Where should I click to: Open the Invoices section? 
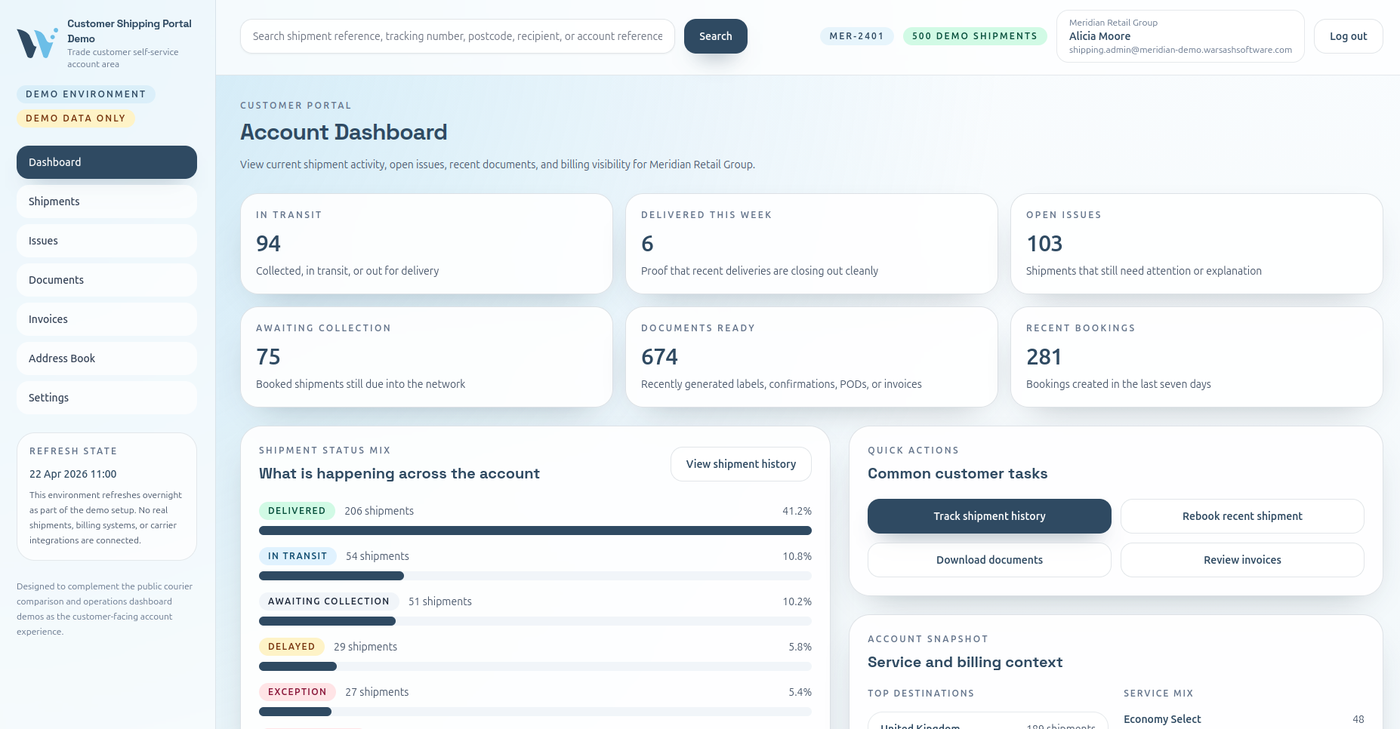pos(106,319)
